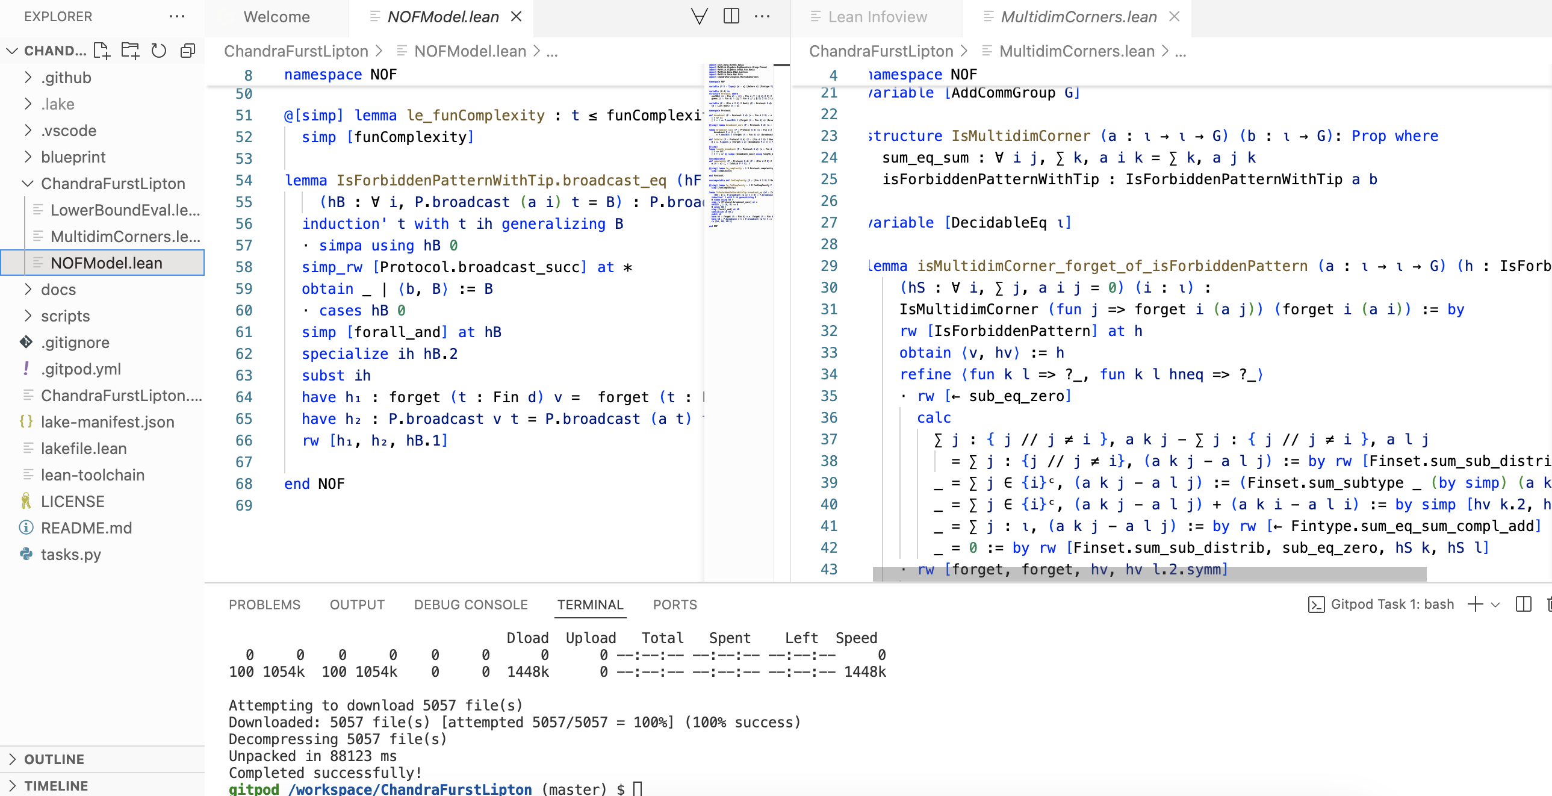The width and height of the screenshot is (1552, 796).
Task: Click the MultidimCorners.lean breadcrumb
Action: [x=1076, y=51]
